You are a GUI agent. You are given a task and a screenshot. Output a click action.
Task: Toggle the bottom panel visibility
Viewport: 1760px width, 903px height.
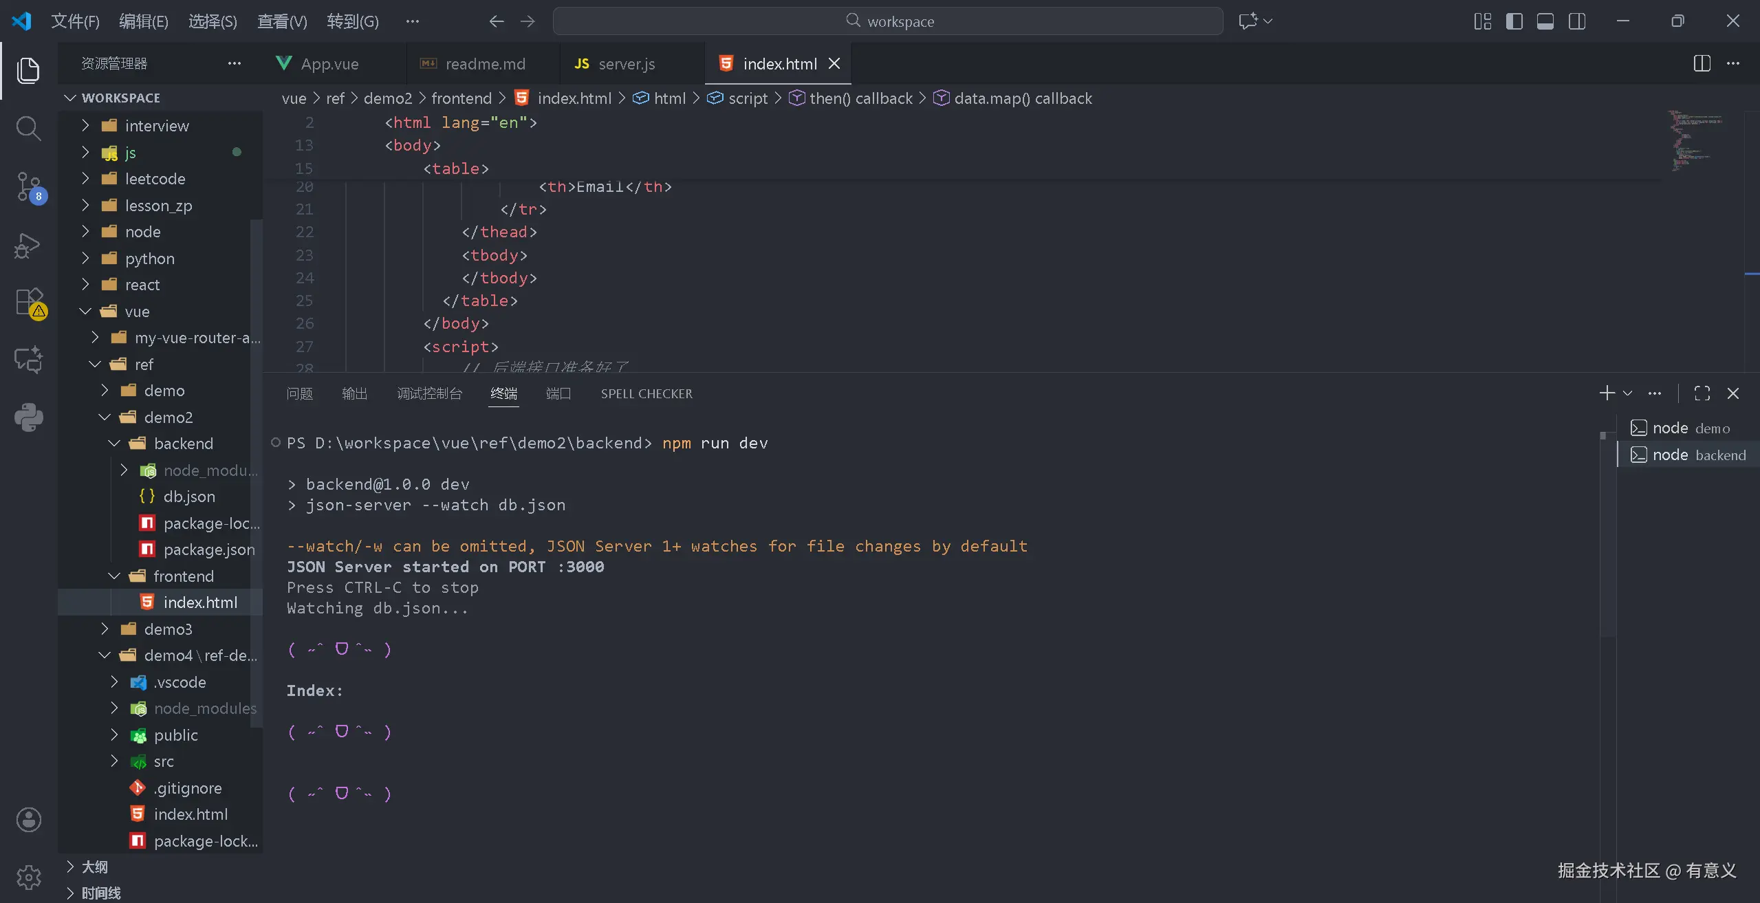click(x=1545, y=21)
